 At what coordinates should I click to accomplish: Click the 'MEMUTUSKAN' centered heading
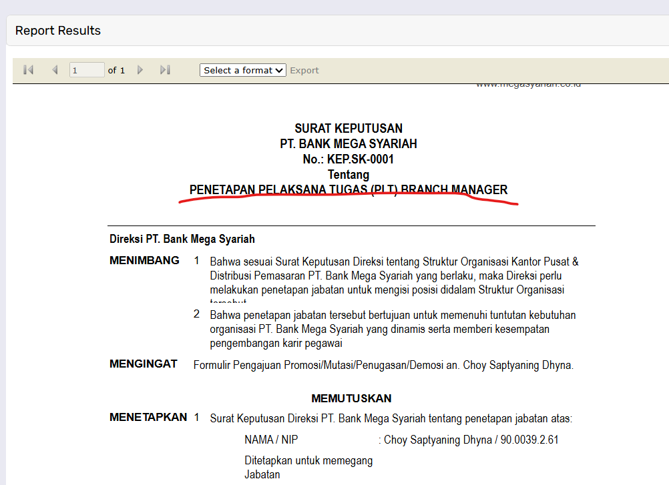point(351,398)
